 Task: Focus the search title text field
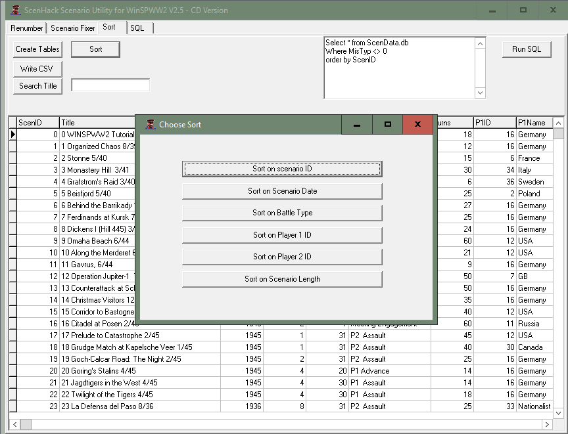(110, 85)
